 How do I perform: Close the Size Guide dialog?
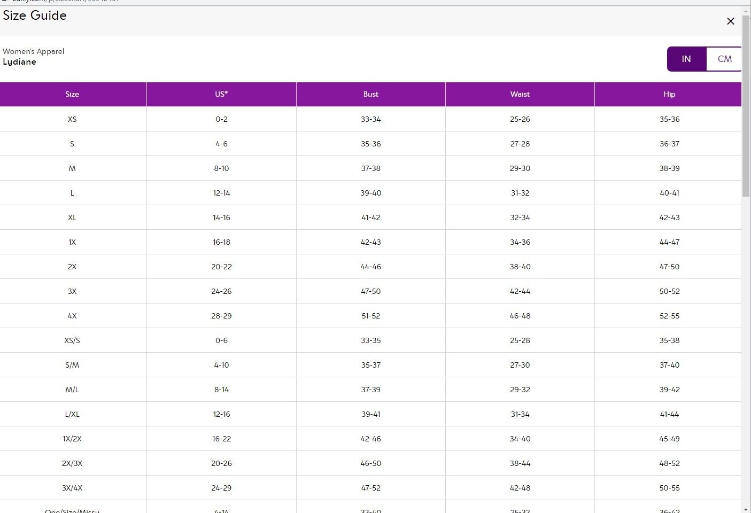click(x=730, y=21)
